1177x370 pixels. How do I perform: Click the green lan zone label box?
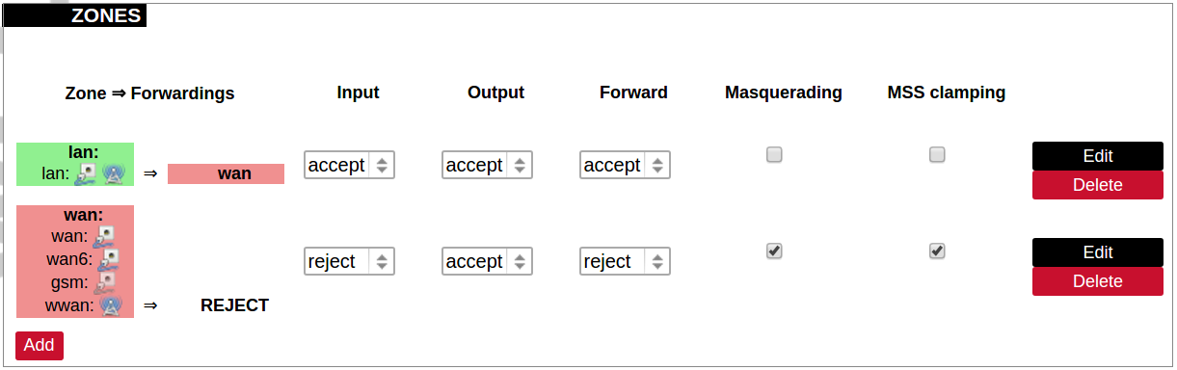(x=75, y=164)
